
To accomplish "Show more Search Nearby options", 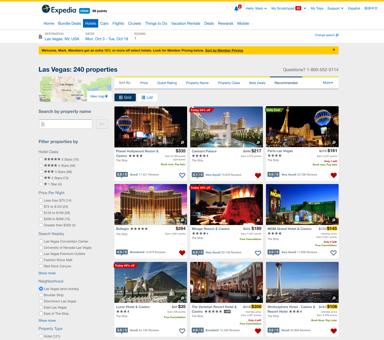I will click(47, 273).
